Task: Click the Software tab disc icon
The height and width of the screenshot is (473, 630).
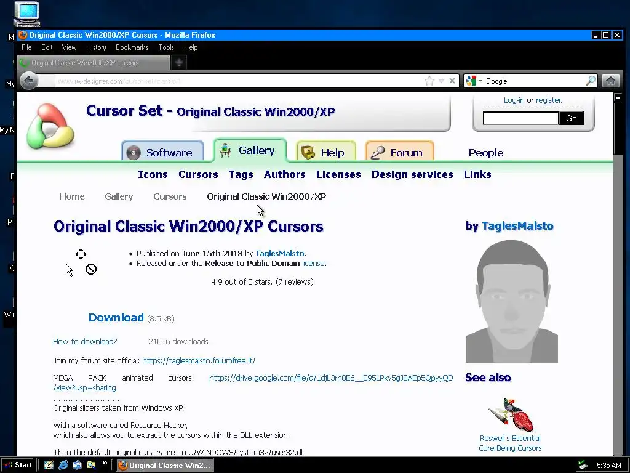Action: (x=134, y=153)
